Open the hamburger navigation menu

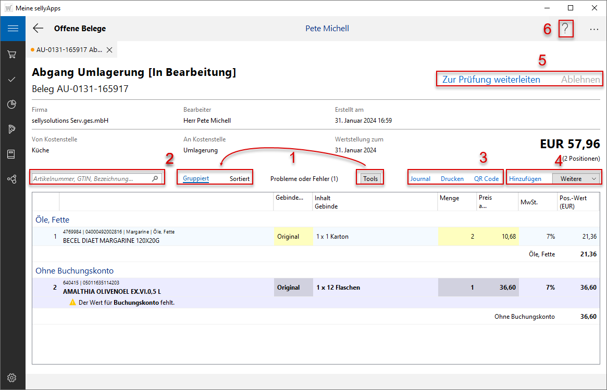pyautogui.click(x=13, y=29)
